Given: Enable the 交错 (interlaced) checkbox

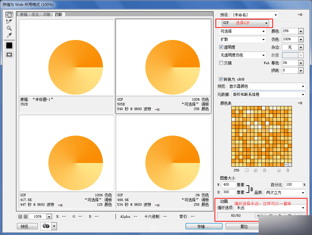Looking at the screenshot, I should coord(221,63).
